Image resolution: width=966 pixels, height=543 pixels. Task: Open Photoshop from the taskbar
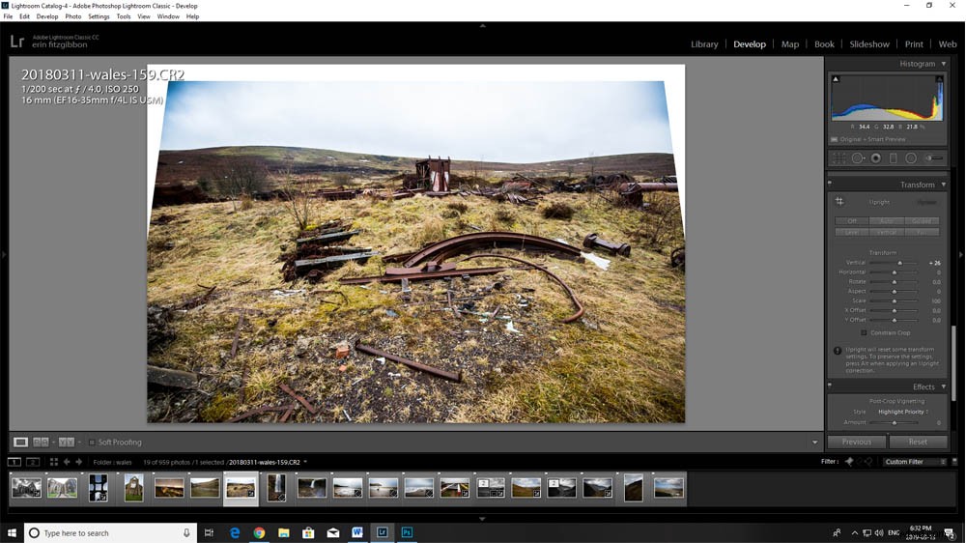(x=407, y=532)
